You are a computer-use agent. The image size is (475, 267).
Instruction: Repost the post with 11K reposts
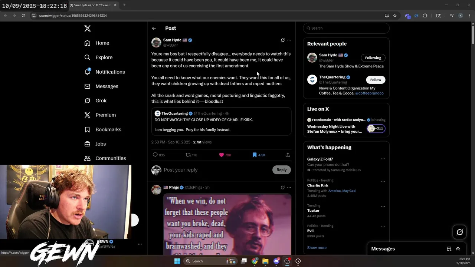click(191, 155)
